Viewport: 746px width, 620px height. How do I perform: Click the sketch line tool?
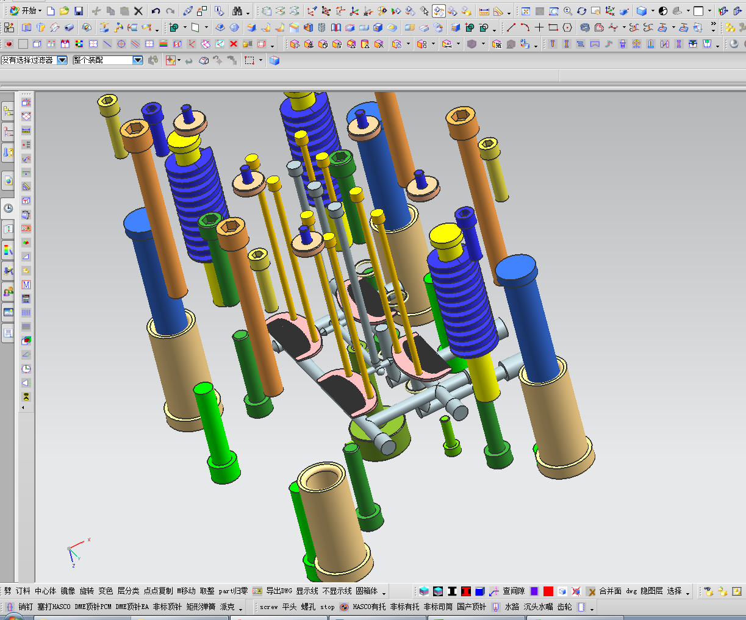511,27
